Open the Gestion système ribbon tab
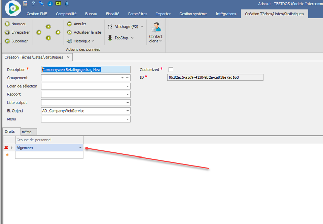The image size is (323, 224). (193, 14)
